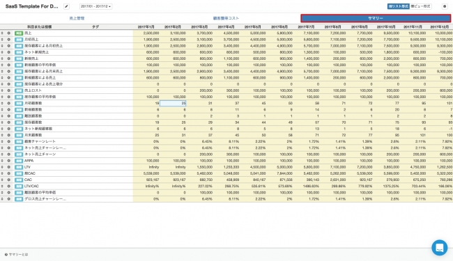Image resolution: width=453 pixels, height=261 pixels.
Task: Open the gear settings for 売上 row
Action: coord(8,33)
